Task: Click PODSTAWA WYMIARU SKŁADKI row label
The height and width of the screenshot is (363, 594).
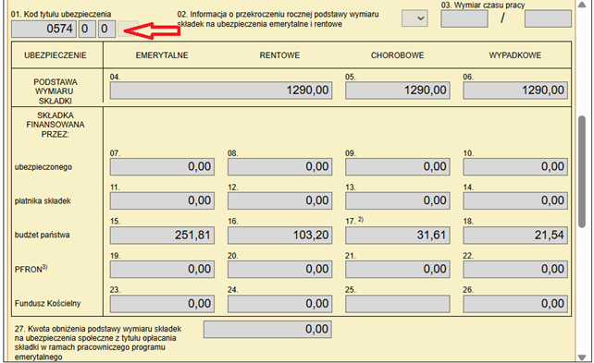Action: pyautogui.click(x=56, y=91)
